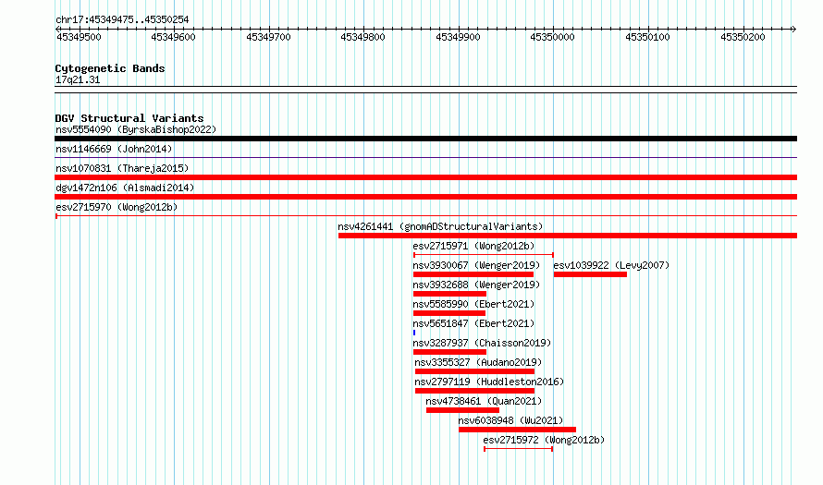The height and width of the screenshot is (485, 823).
Task: Click the red nsv2797119 variant bar
Action: coord(474,391)
